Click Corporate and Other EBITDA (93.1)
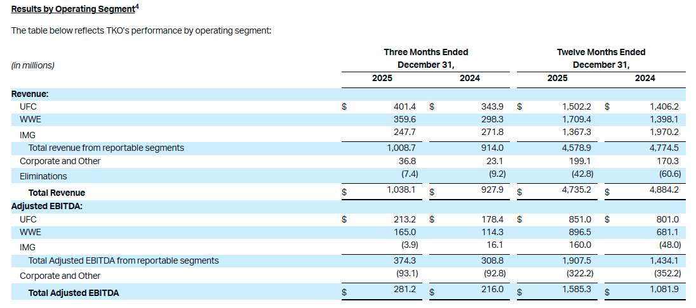 408,273
